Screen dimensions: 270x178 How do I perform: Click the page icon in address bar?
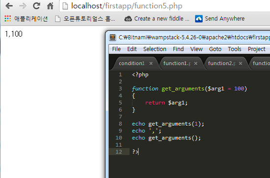coord(65,6)
